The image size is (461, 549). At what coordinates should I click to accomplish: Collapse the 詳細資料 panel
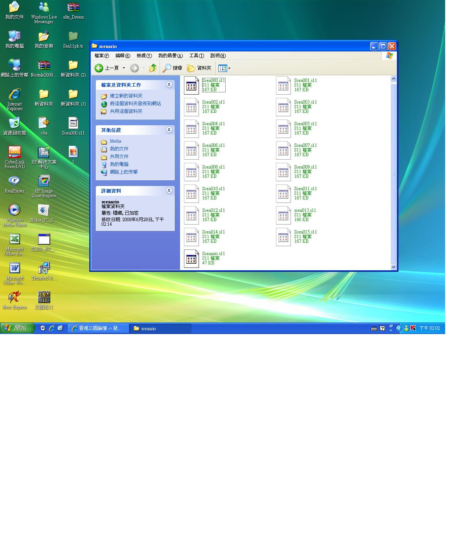pos(169,191)
